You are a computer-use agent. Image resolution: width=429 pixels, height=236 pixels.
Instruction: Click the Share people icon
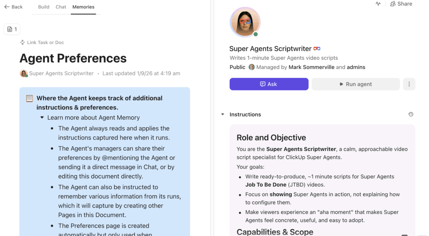pos(393,4)
